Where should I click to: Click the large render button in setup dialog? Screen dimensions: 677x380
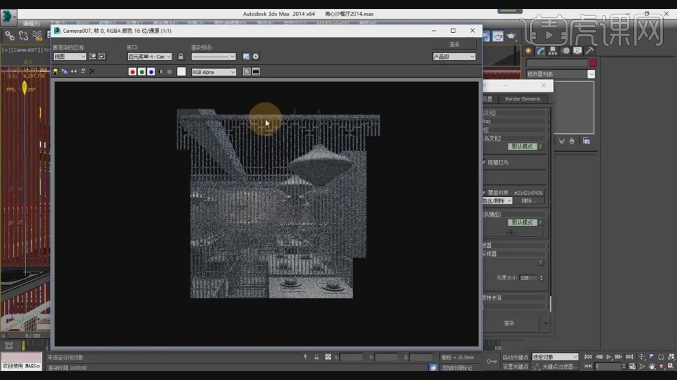tap(509, 323)
